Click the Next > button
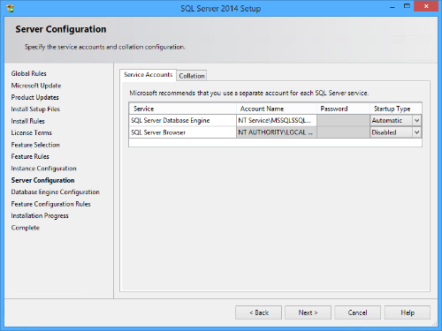Viewport: 442px width, 331px height. (308, 312)
